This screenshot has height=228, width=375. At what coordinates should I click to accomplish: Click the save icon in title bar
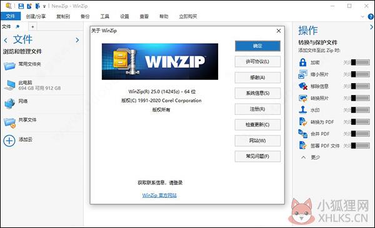click(21, 6)
